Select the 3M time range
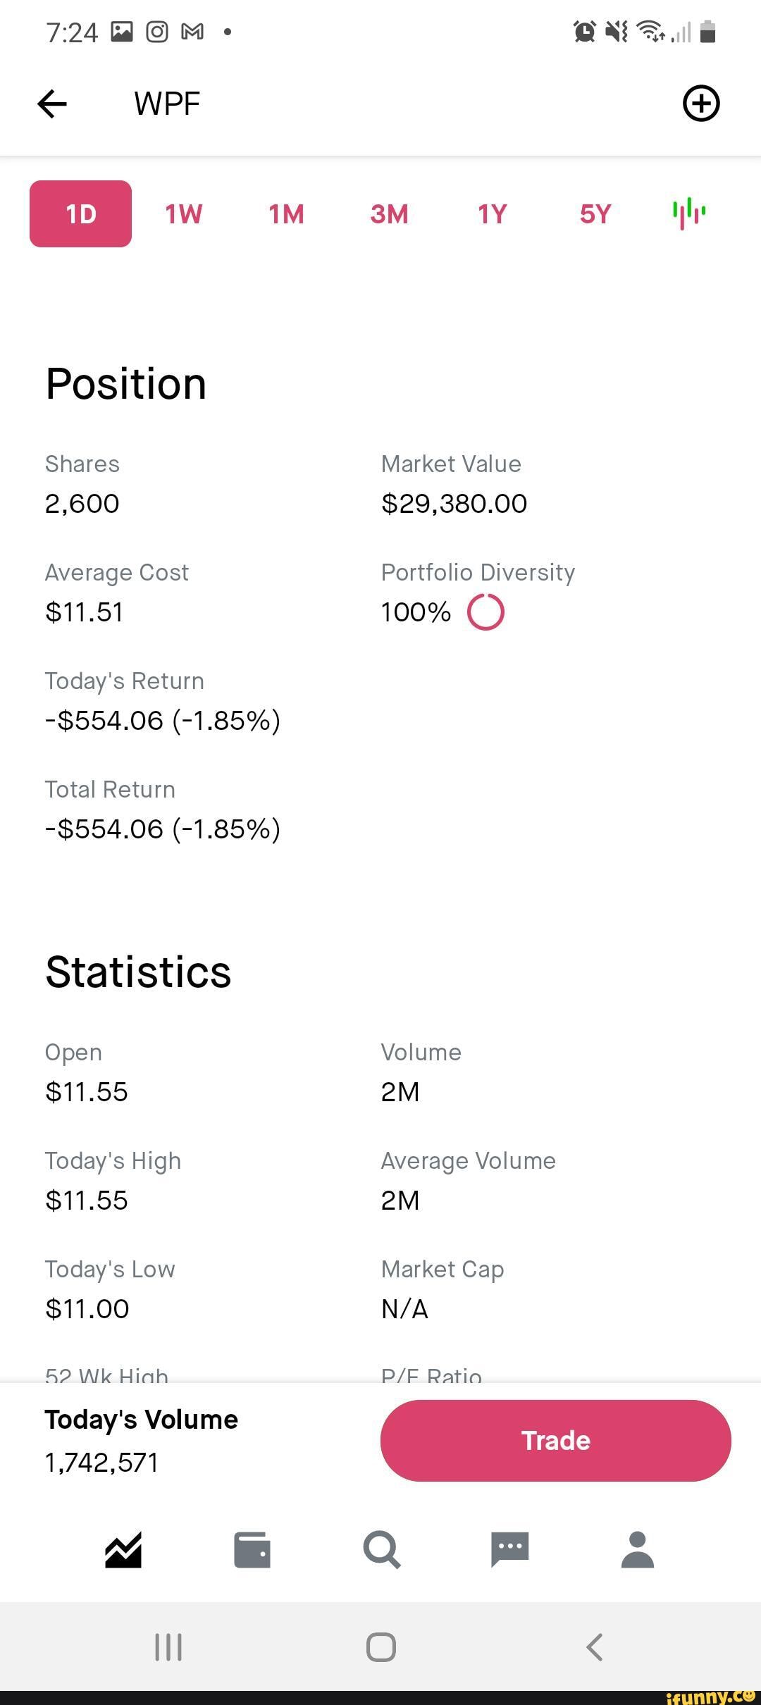 (x=389, y=214)
